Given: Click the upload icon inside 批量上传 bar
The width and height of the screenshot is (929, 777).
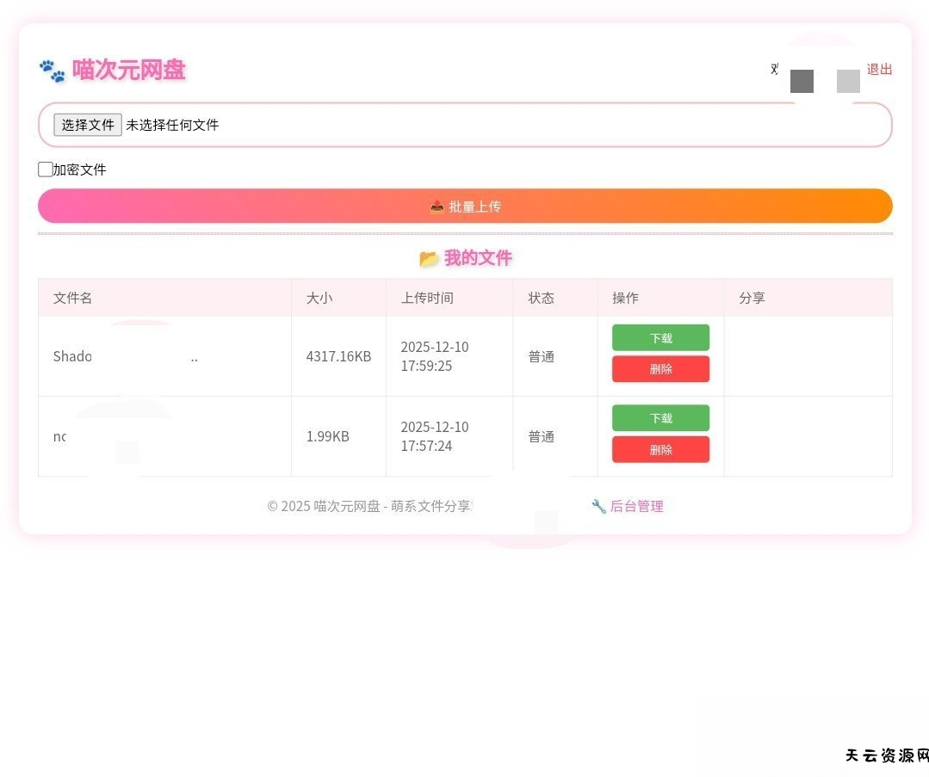Looking at the screenshot, I should [x=437, y=207].
